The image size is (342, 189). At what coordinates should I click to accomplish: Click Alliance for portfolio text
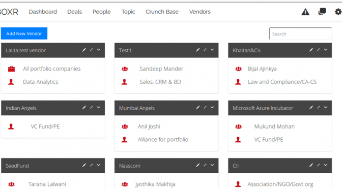[163, 140]
